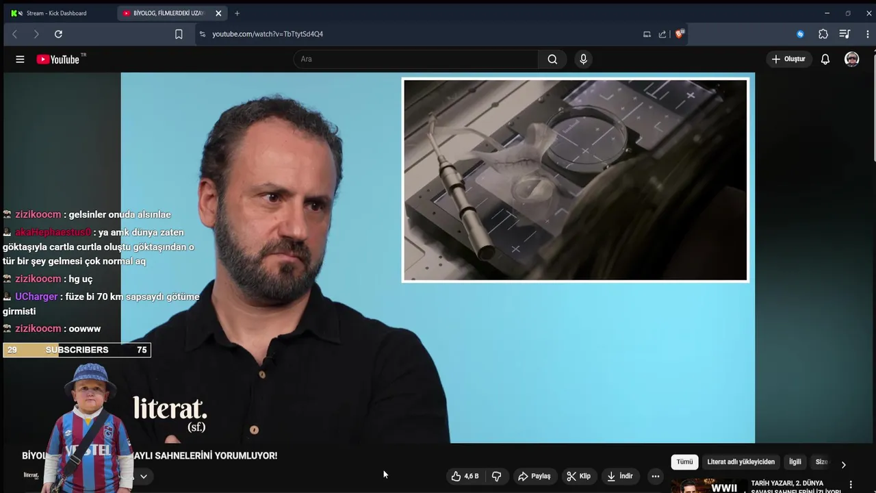Open options for the TARİH YAZARI video

[851, 485]
